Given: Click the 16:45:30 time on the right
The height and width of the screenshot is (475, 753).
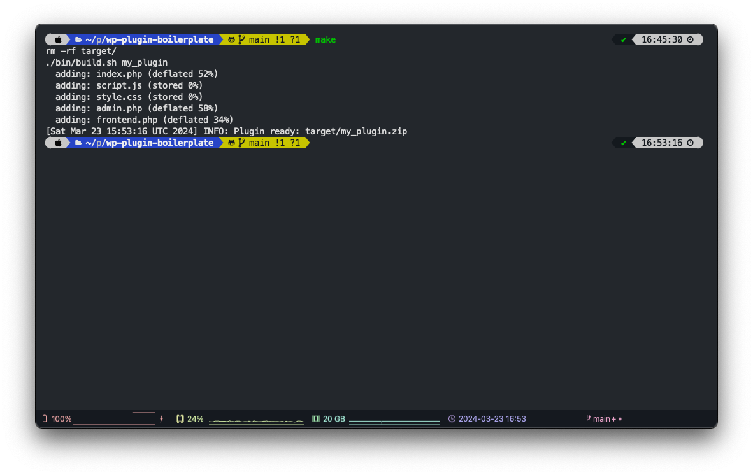Looking at the screenshot, I should (662, 40).
